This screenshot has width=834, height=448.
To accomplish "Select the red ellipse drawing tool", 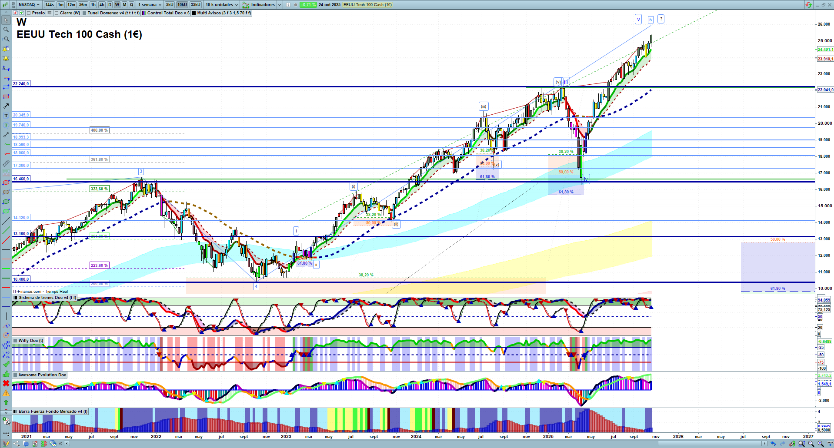I will [x=6, y=183].
